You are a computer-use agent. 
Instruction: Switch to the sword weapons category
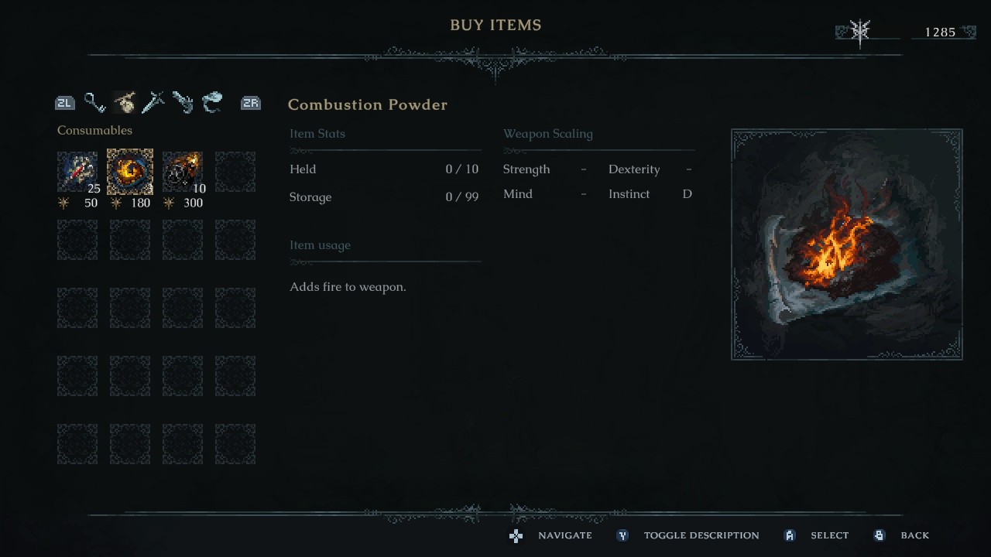tap(153, 102)
